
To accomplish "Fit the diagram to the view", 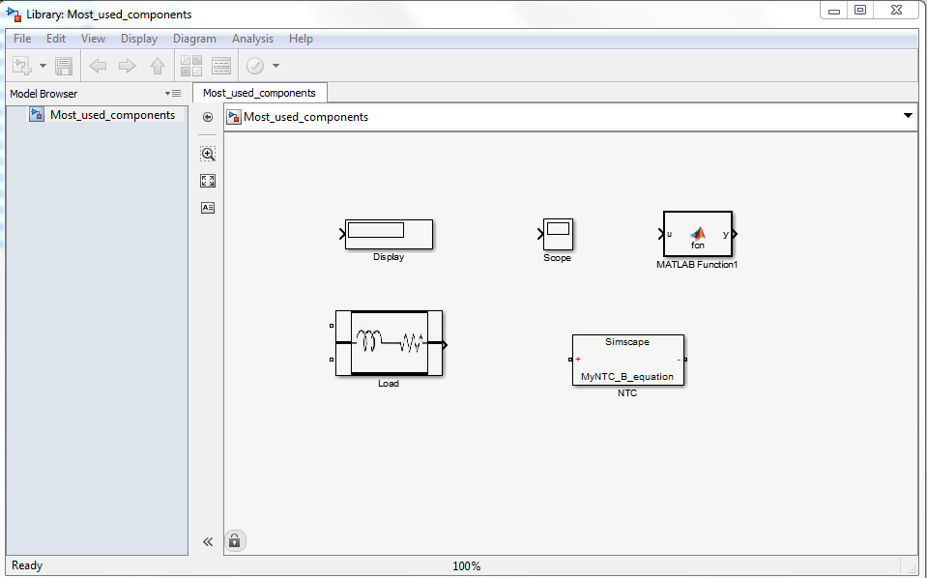I will pos(207,180).
